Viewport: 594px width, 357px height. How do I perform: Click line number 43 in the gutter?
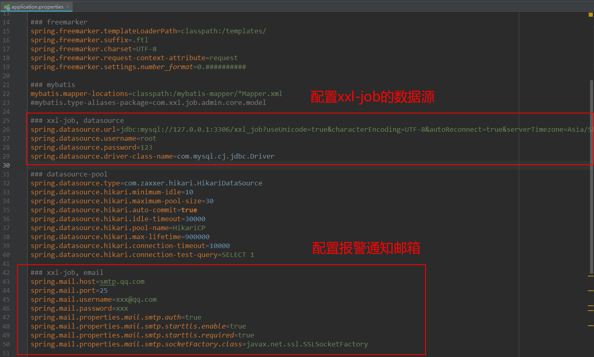click(6, 282)
